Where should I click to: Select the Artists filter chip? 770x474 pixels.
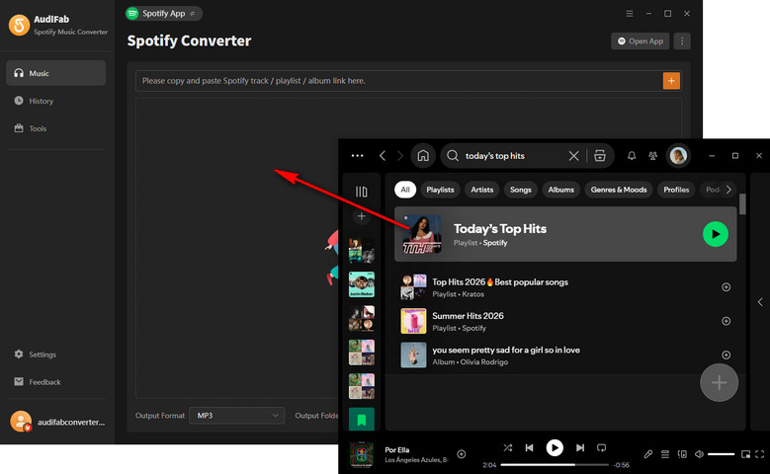click(x=481, y=190)
